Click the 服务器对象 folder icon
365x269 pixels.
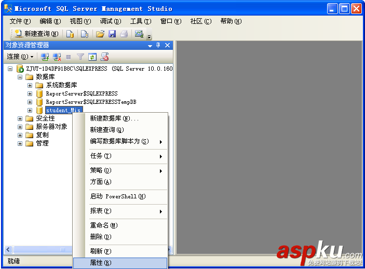pos(29,127)
